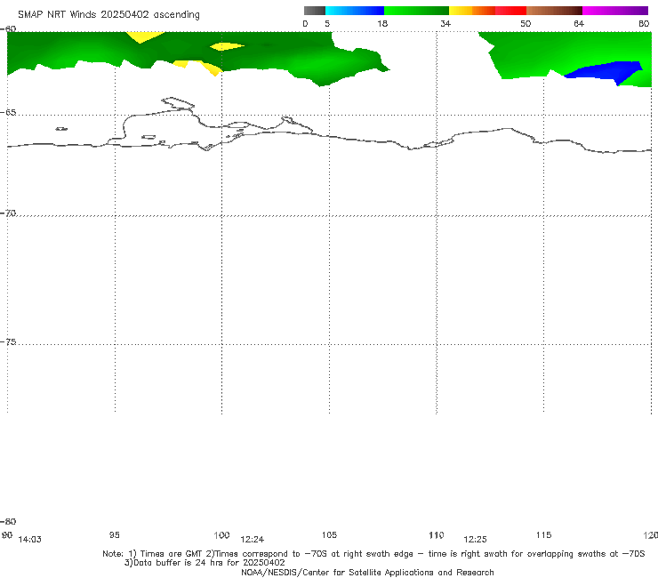Click the yellow-orange segment of the color bar
The width and height of the screenshot is (658, 578).
[472, 11]
